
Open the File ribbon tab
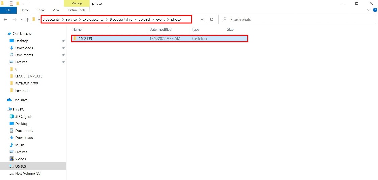pyautogui.click(x=8, y=10)
